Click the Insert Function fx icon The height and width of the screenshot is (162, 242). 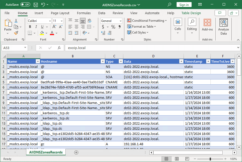coord(59,48)
